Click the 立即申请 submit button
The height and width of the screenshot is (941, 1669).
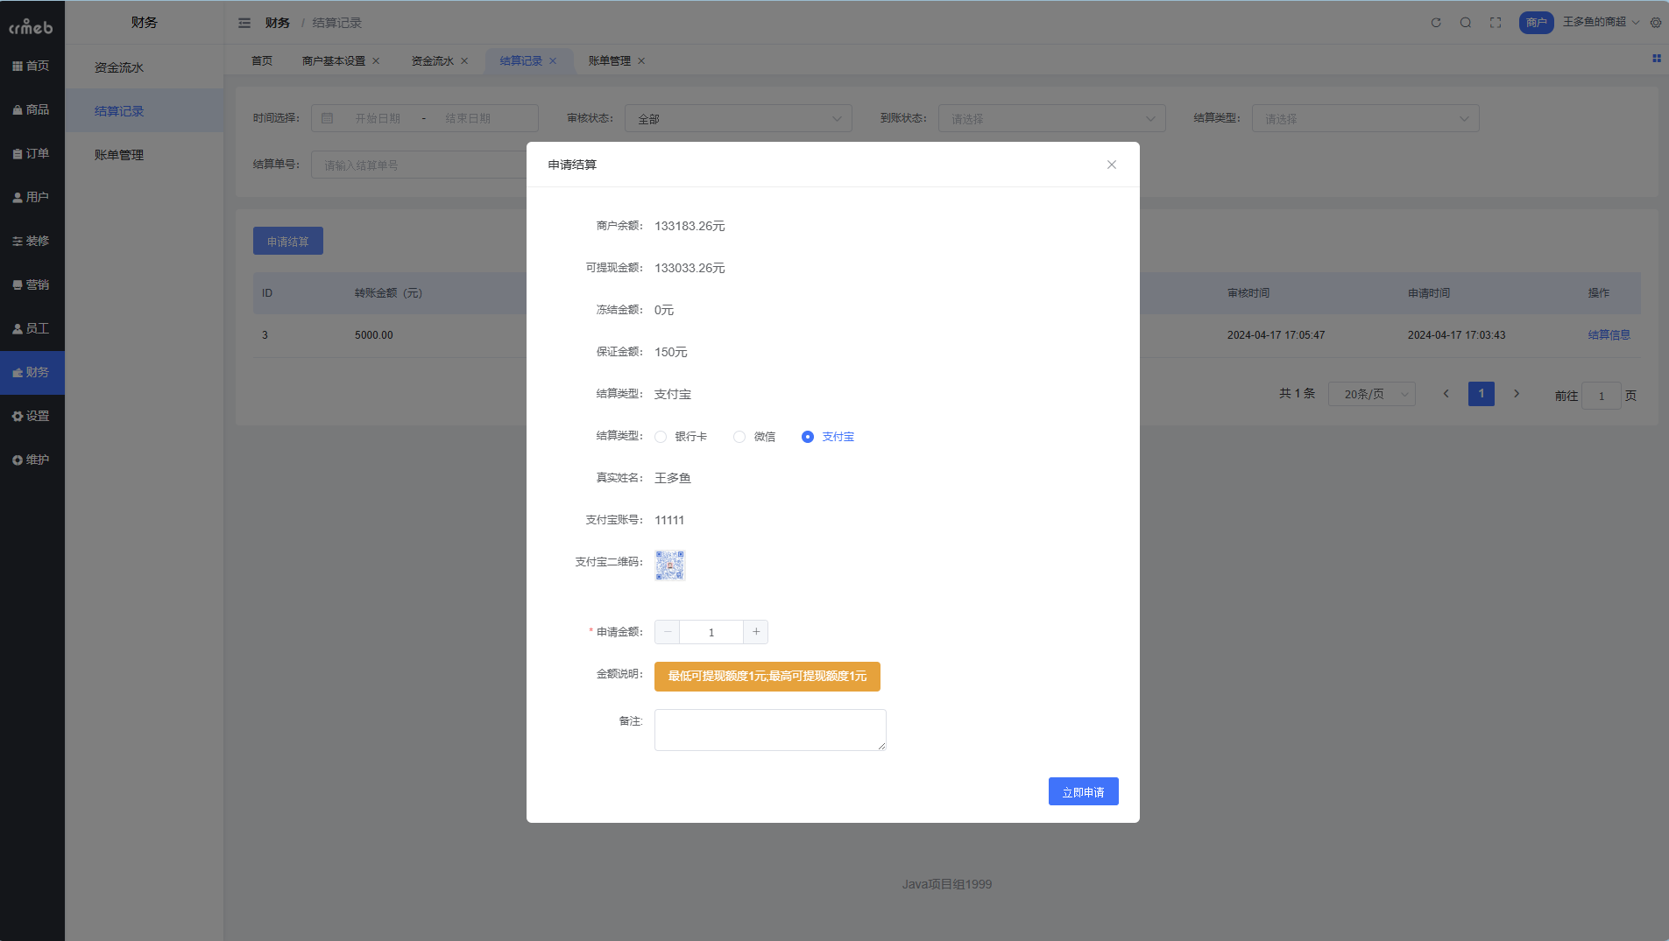pos(1083,792)
